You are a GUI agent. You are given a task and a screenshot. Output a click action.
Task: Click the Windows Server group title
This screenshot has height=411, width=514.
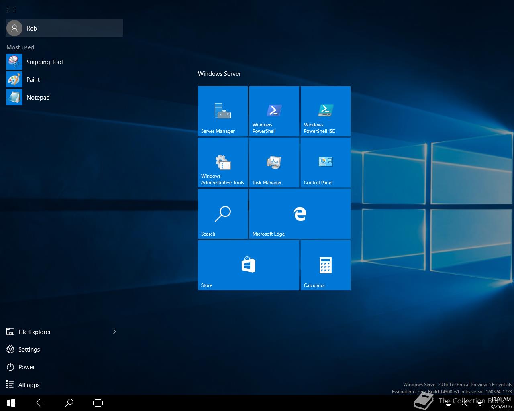(x=219, y=74)
